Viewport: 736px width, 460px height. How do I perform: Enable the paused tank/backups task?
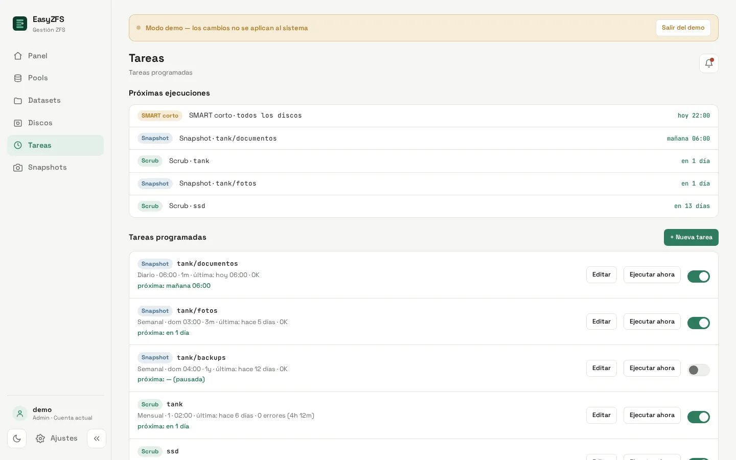[699, 370]
